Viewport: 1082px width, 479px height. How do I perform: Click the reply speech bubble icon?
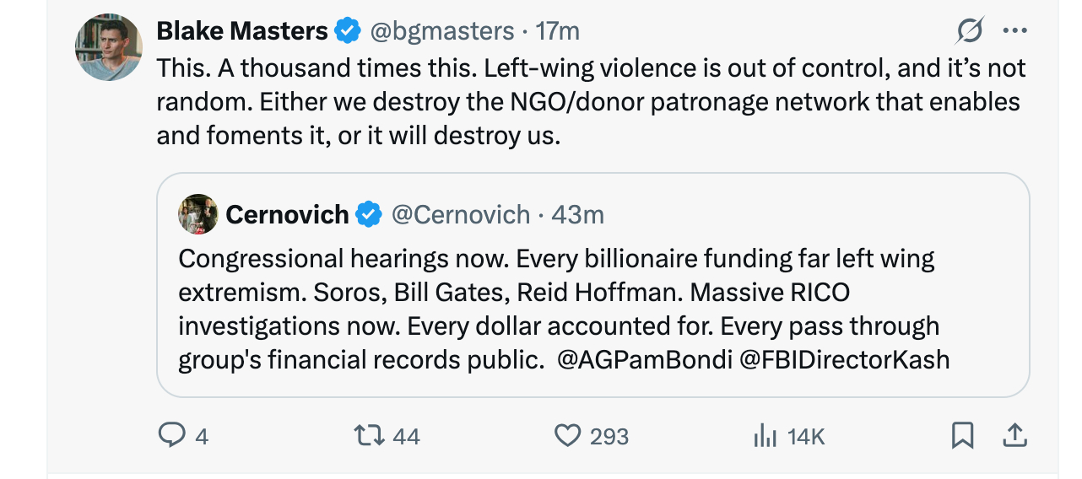point(171,435)
